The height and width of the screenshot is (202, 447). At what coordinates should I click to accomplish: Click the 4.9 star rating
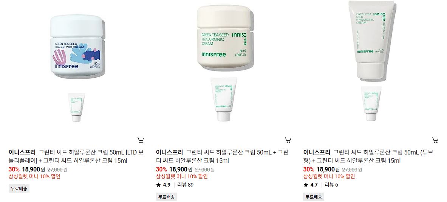(x=163, y=185)
